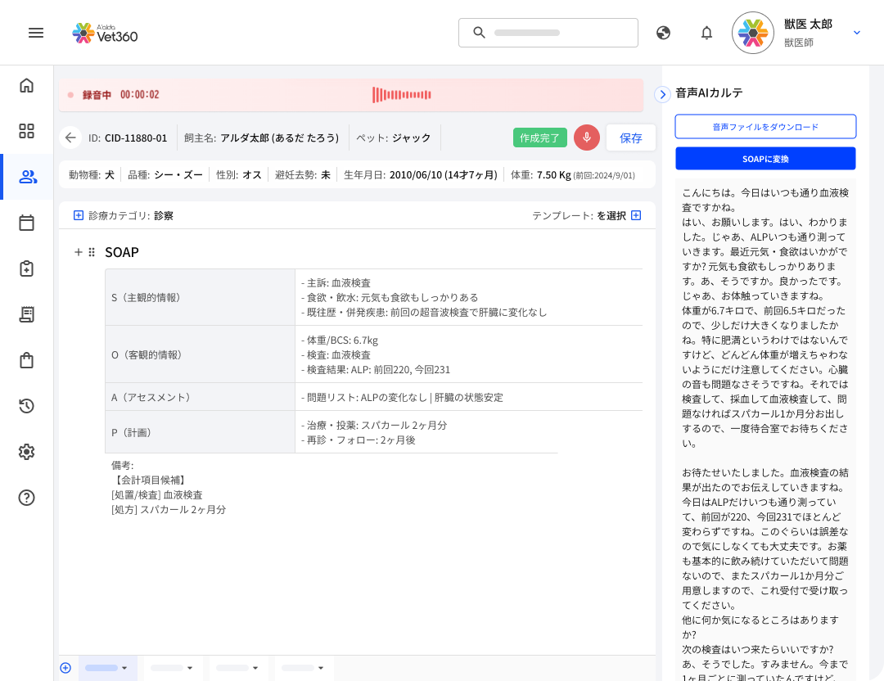
Task: Toggle the red microphone recording button
Action: point(586,138)
